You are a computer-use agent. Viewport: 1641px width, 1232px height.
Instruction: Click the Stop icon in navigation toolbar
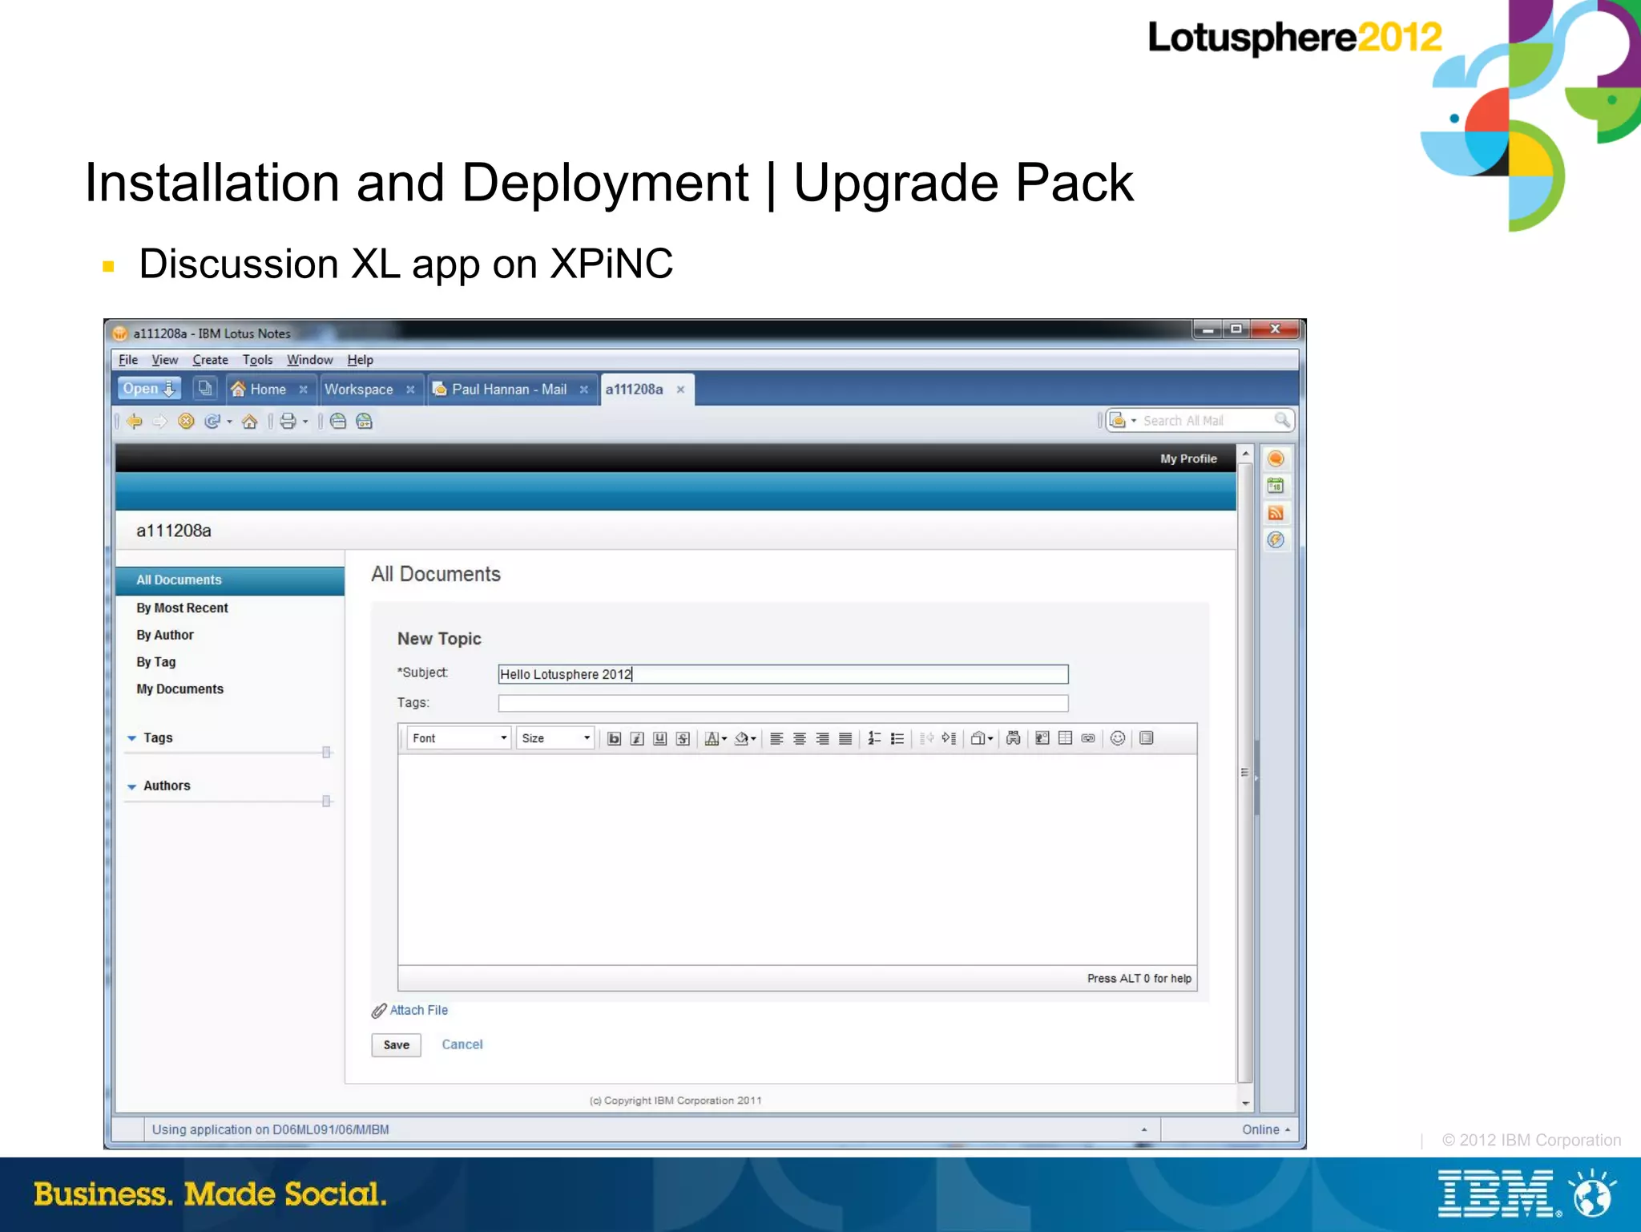click(x=186, y=421)
